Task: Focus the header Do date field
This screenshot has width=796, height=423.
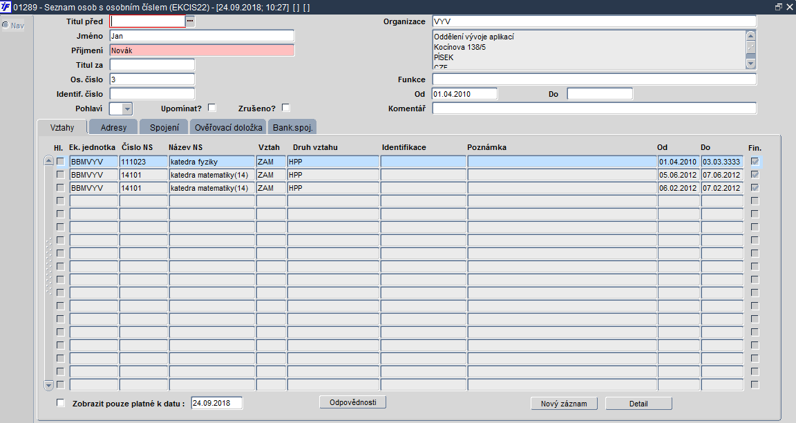Action: (x=600, y=94)
